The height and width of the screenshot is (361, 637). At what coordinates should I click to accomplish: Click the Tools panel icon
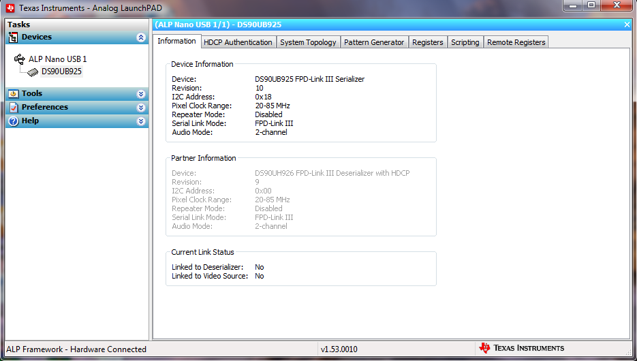pyautogui.click(x=14, y=94)
